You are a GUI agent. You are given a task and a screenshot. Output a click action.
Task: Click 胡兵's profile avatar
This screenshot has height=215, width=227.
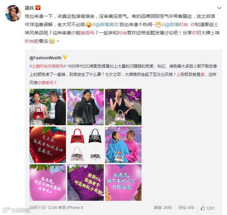pyautogui.click(x=13, y=13)
